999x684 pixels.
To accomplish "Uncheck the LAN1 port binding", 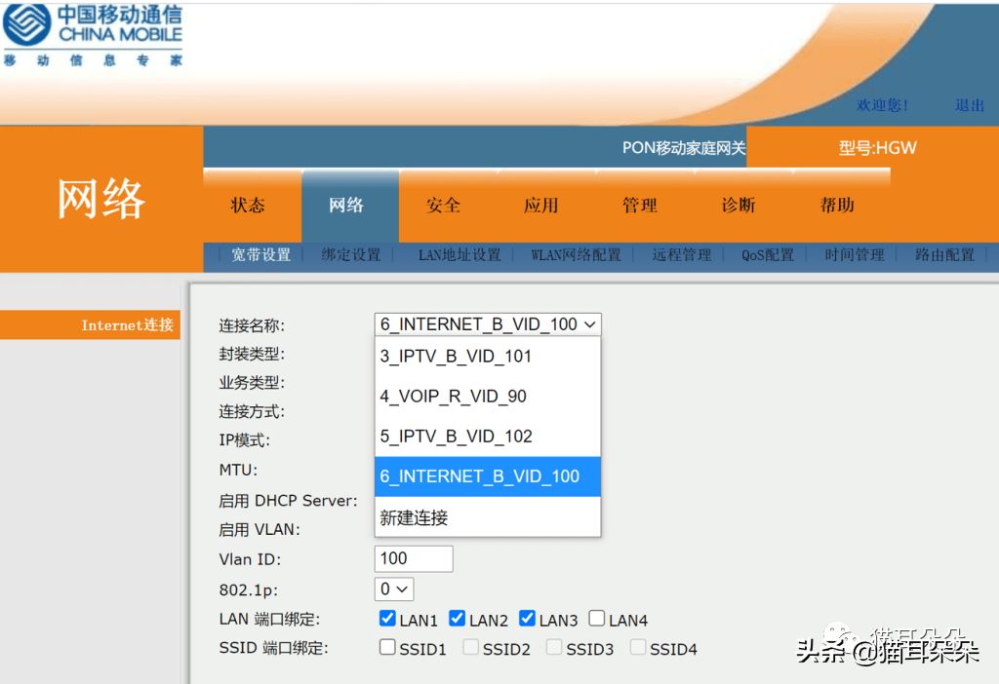I will pyautogui.click(x=387, y=619).
